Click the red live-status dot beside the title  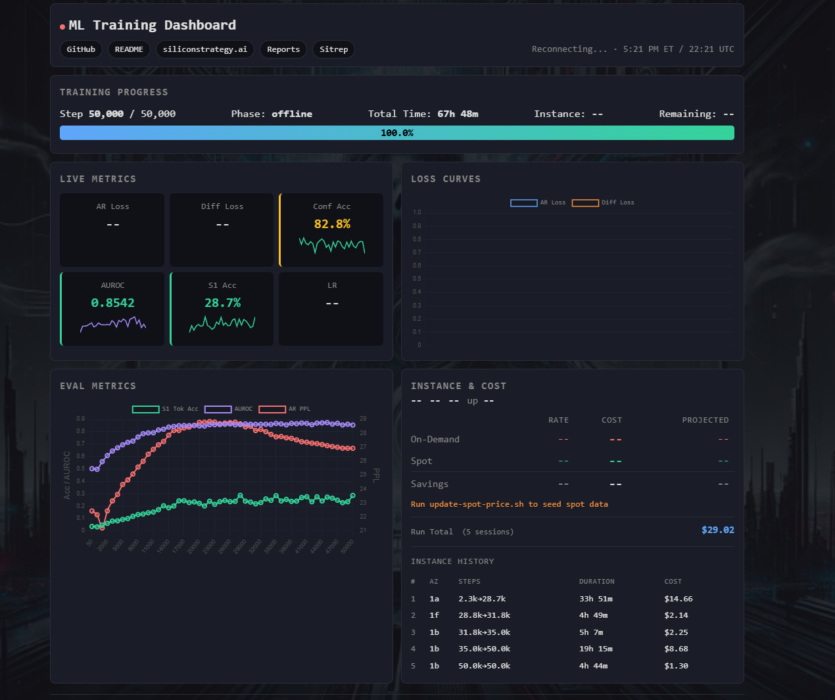(x=62, y=25)
